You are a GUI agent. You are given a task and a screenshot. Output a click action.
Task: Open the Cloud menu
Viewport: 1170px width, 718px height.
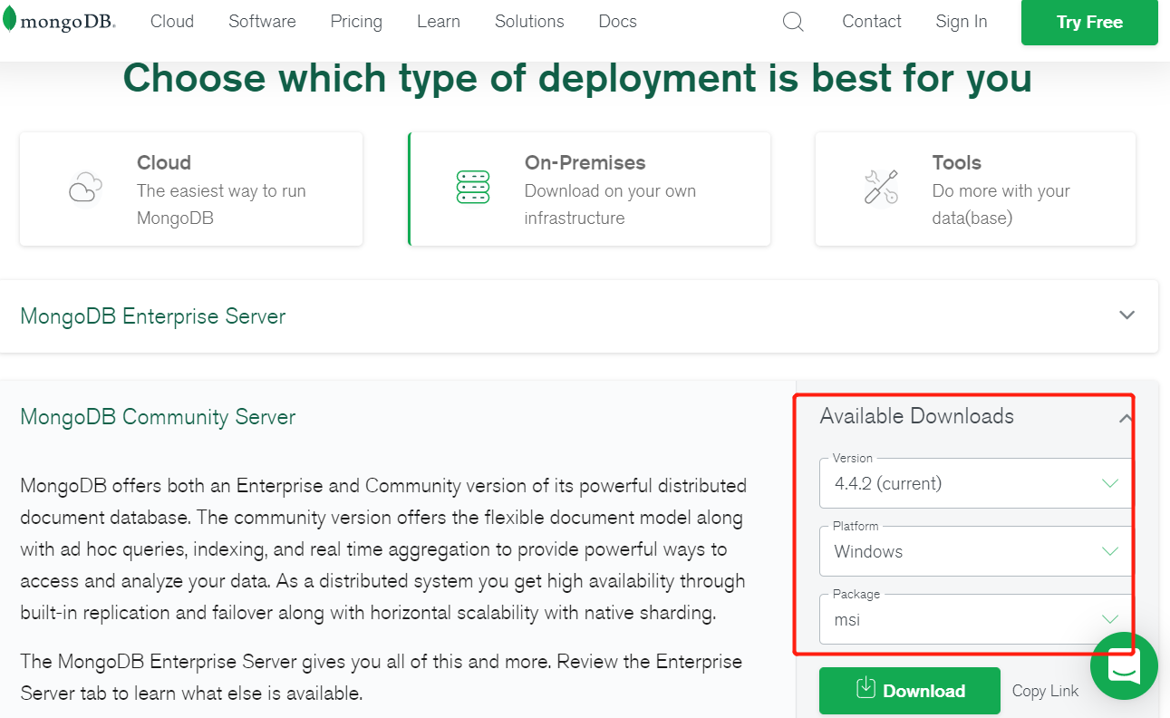pos(172,22)
